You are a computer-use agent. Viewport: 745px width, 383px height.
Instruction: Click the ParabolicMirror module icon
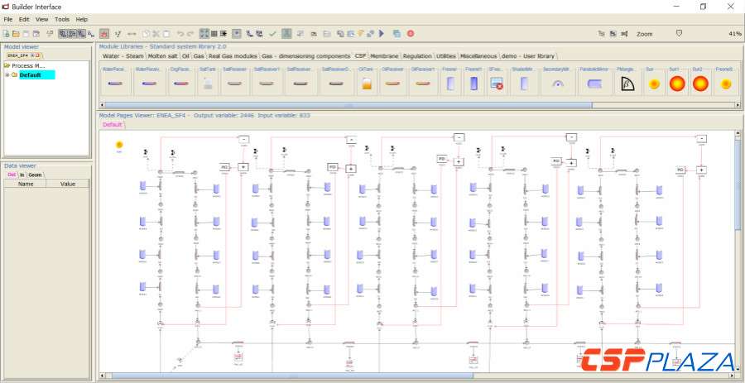point(594,84)
